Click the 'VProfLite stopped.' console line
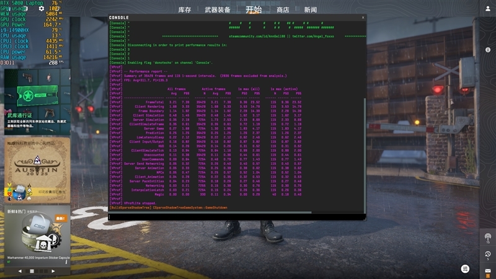Viewport: 496px width, 279px height. point(140,203)
